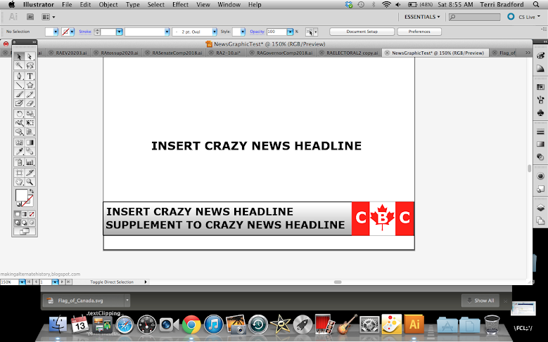Open the variable width profile dropdown
This screenshot has height=342, width=548.
click(x=167, y=32)
